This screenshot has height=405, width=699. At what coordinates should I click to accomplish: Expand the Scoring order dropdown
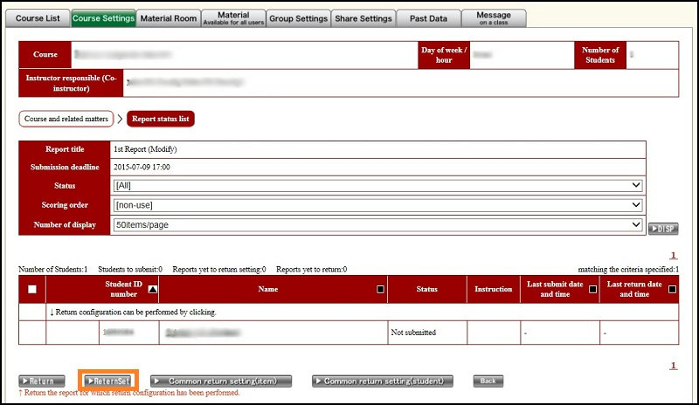point(377,205)
